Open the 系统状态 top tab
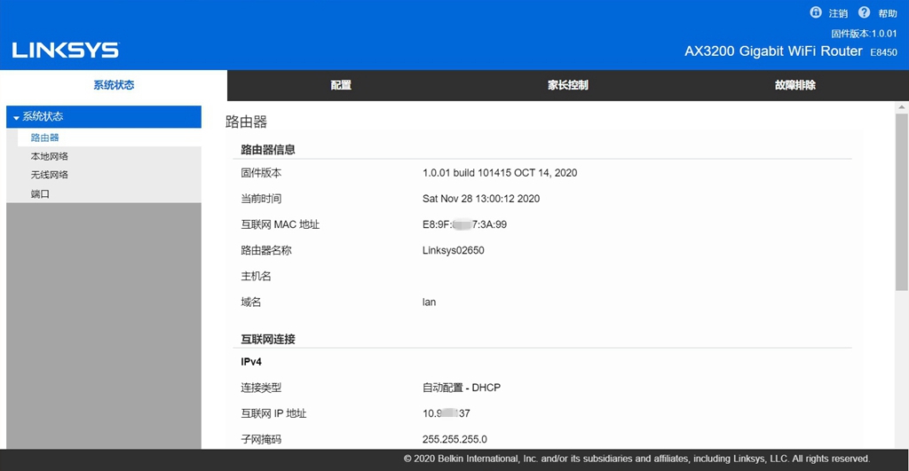 114,85
